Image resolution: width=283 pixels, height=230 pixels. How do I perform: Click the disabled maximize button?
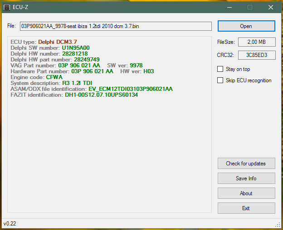point(250,7)
